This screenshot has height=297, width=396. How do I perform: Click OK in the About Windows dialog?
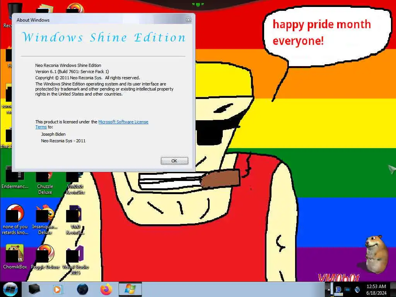[174, 161]
